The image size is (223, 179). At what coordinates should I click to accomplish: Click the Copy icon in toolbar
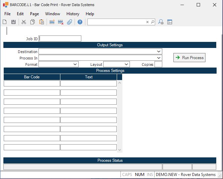coord(33,22)
